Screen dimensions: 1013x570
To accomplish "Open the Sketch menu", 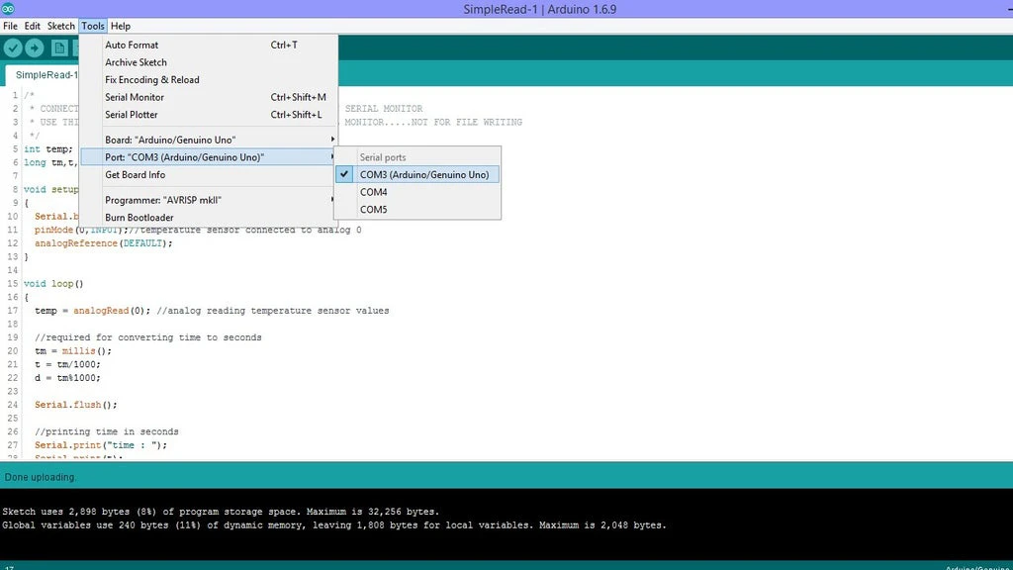I will point(61,26).
